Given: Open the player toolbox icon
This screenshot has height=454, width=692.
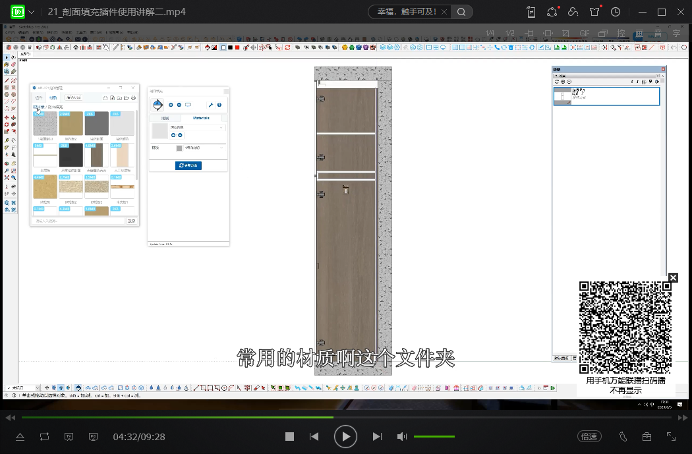Looking at the screenshot, I should pos(647,436).
